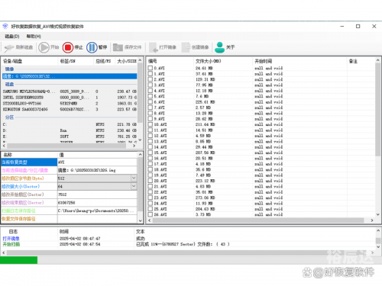
Task: Select the 23.AVI file checkbox
Action: [x=151, y=198]
